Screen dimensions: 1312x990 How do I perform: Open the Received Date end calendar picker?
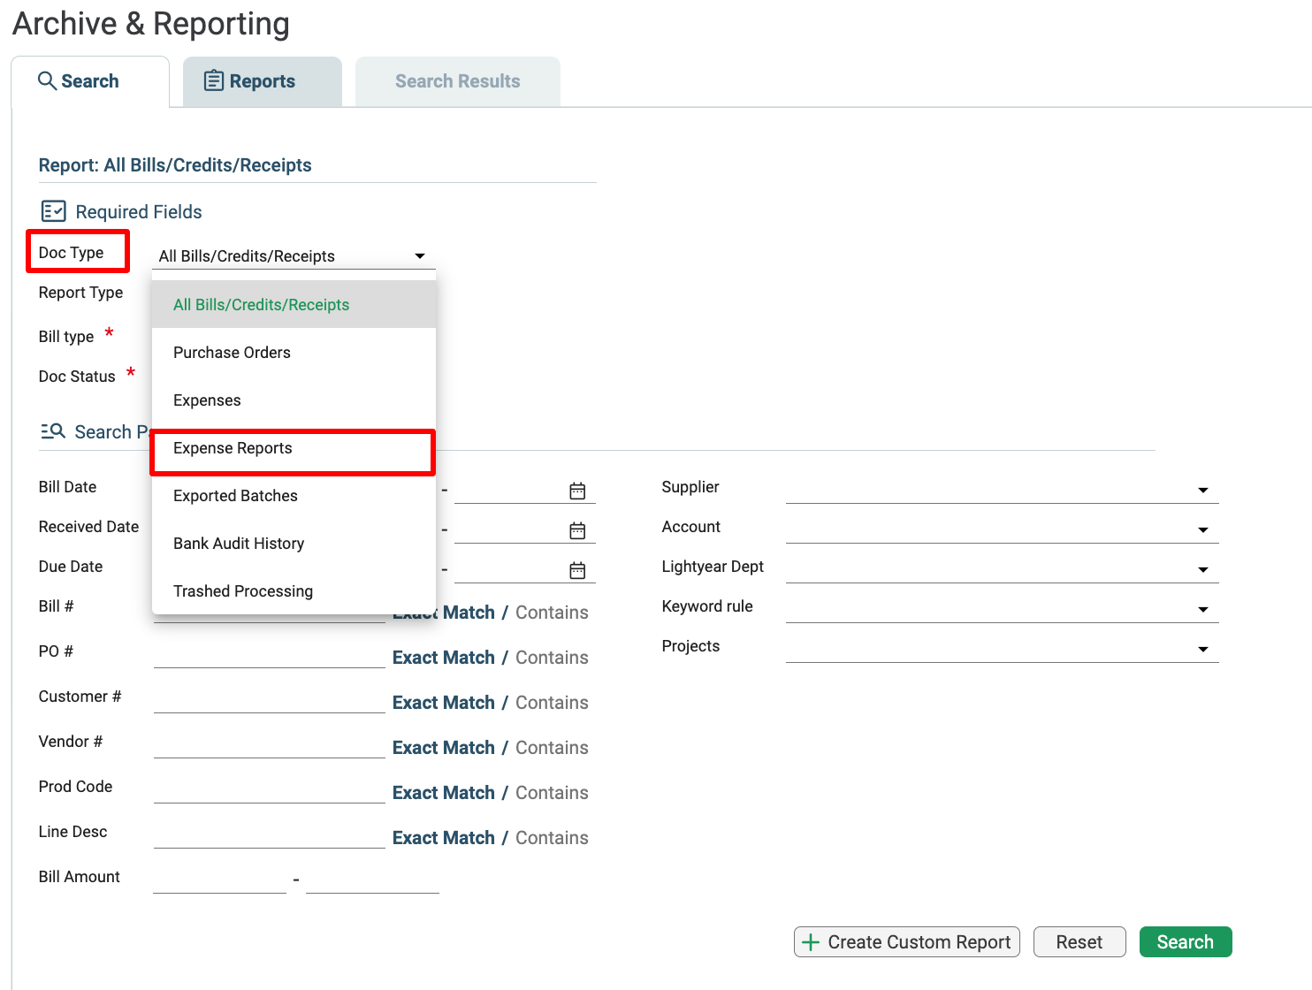tap(577, 530)
